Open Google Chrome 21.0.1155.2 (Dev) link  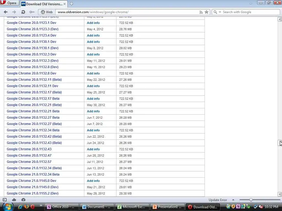click(x=32, y=193)
